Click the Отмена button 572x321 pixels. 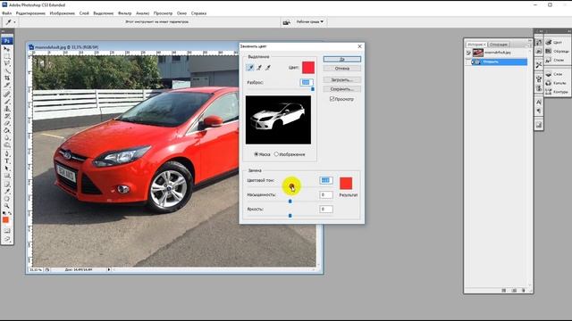pos(341,69)
